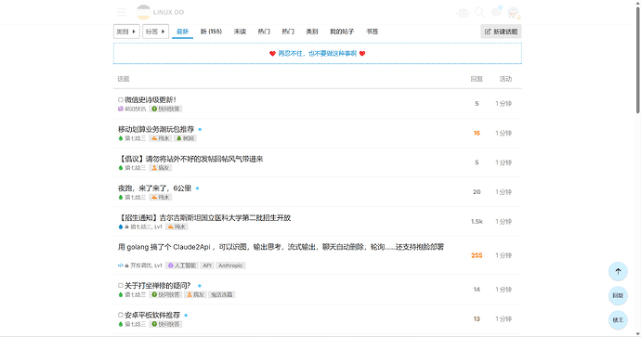The width and height of the screenshot is (641, 337).
Task: Switch to the 新 (155) tab
Action: (x=211, y=32)
